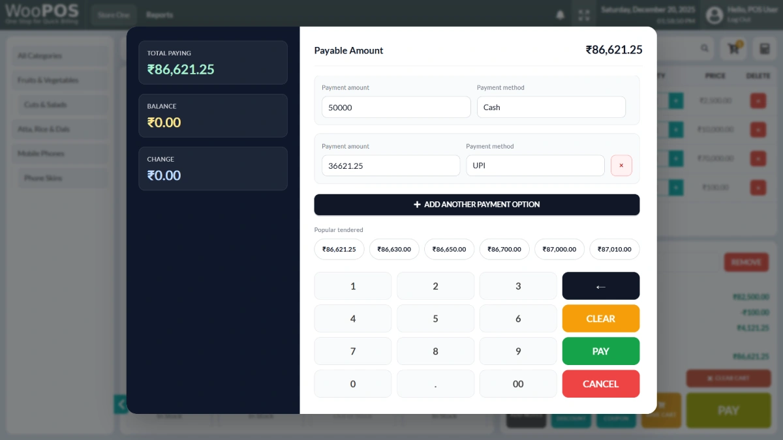Open the Reports menu
Viewport: 783px width, 440px height.
[x=159, y=14]
